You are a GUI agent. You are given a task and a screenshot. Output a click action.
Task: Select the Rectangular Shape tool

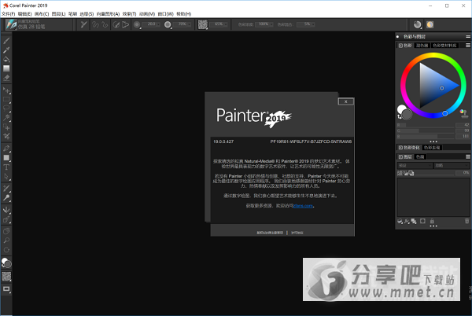(6, 158)
